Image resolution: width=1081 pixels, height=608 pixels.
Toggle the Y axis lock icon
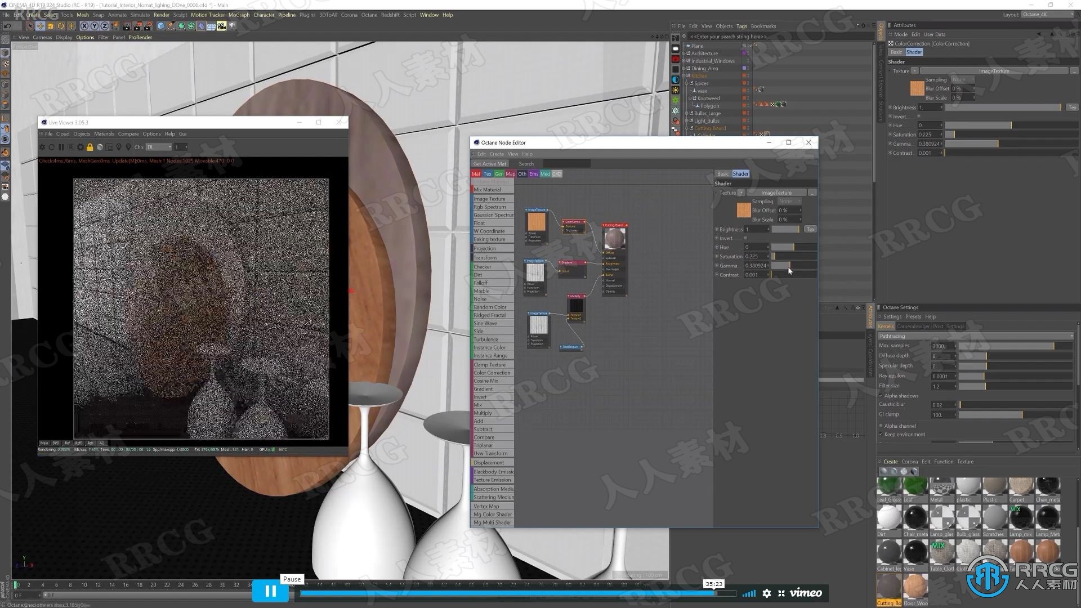[94, 26]
